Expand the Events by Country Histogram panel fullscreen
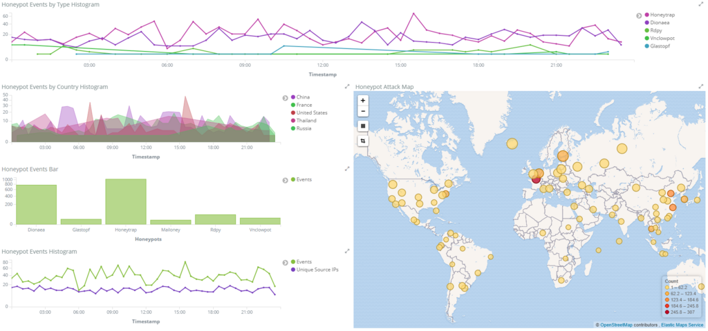 [347, 86]
